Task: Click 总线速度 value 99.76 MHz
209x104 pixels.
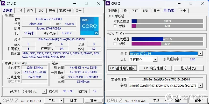Action: click(x=34, y=77)
